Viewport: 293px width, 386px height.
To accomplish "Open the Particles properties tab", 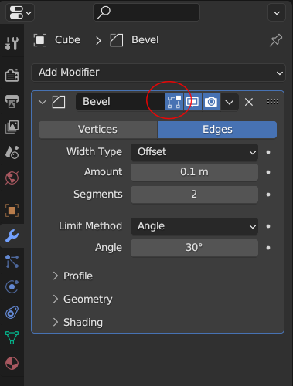I will [12, 261].
